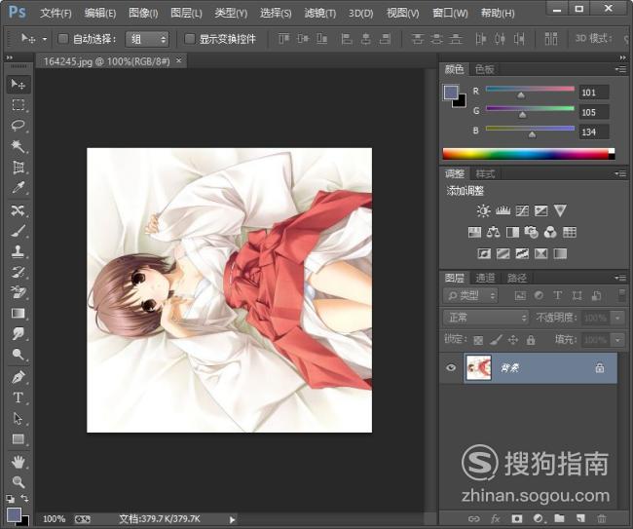Switch to the 路径 tab
633x529 pixels.
(x=517, y=278)
